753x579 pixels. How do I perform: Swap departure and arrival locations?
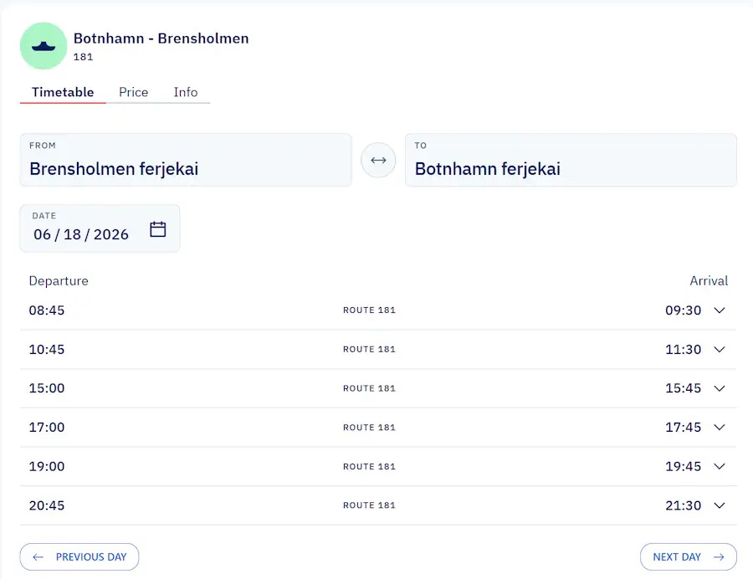click(378, 160)
